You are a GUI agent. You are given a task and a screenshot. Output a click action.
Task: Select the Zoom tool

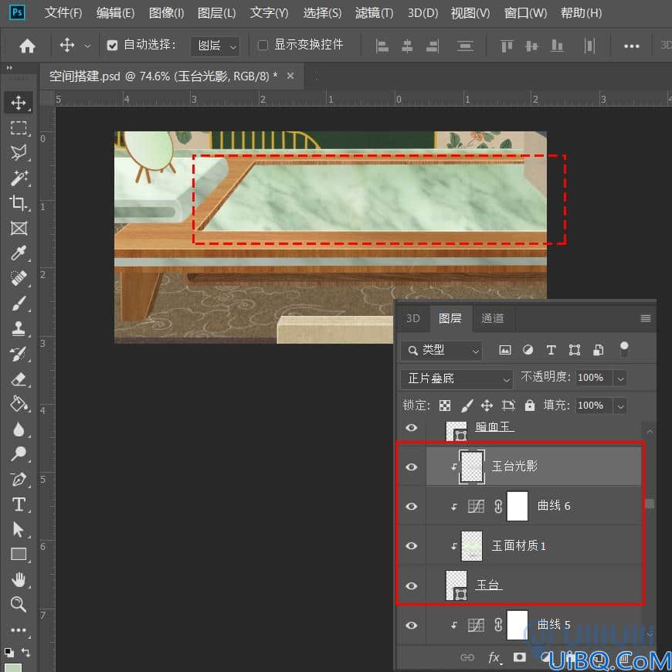19,604
